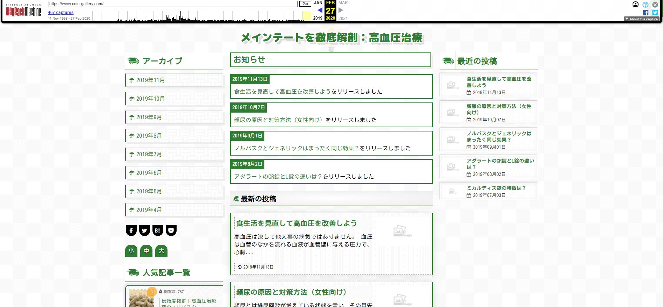Save page with the Pocket icon
The height and width of the screenshot is (307, 663).
(x=171, y=230)
